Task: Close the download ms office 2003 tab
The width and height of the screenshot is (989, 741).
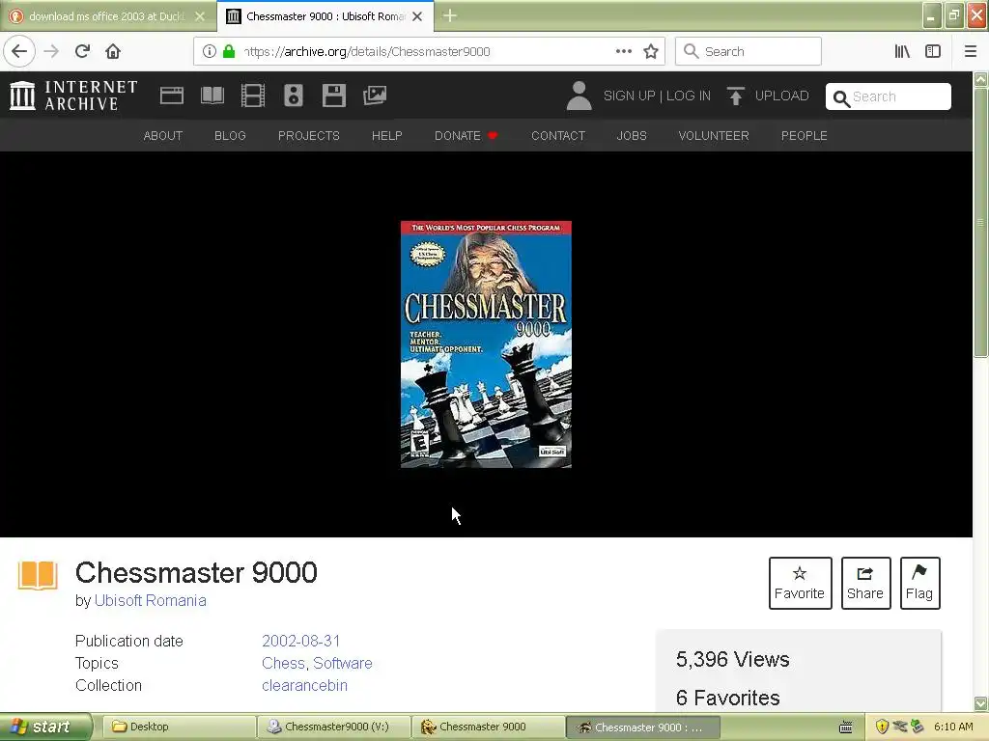Action: [x=200, y=16]
